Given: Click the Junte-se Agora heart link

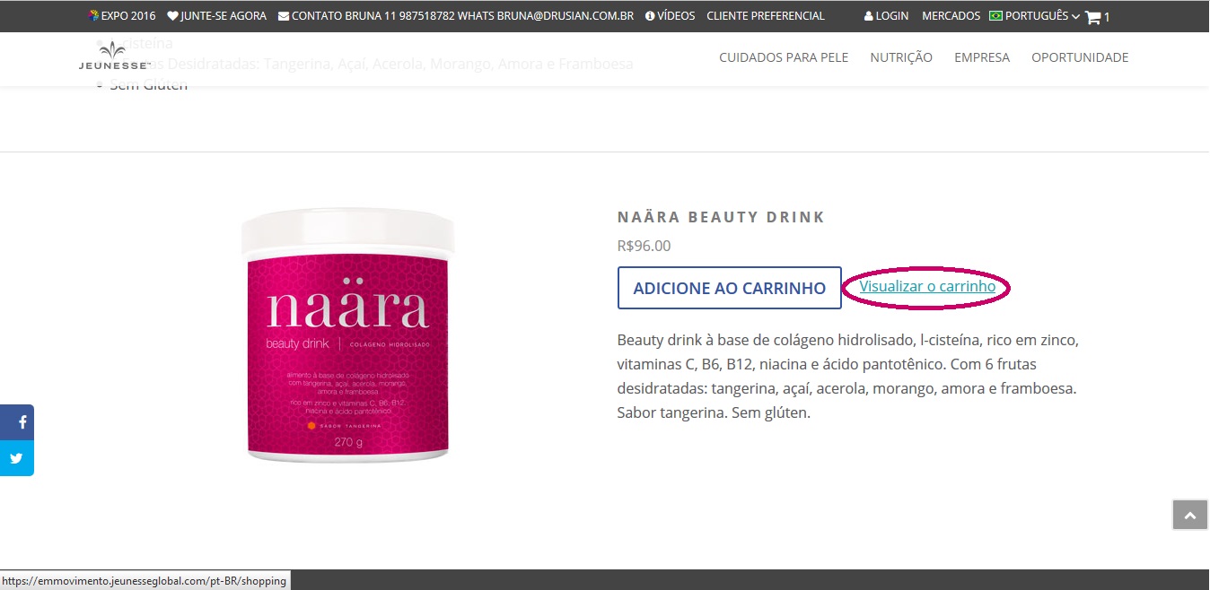Looking at the screenshot, I should pos(217,16).
